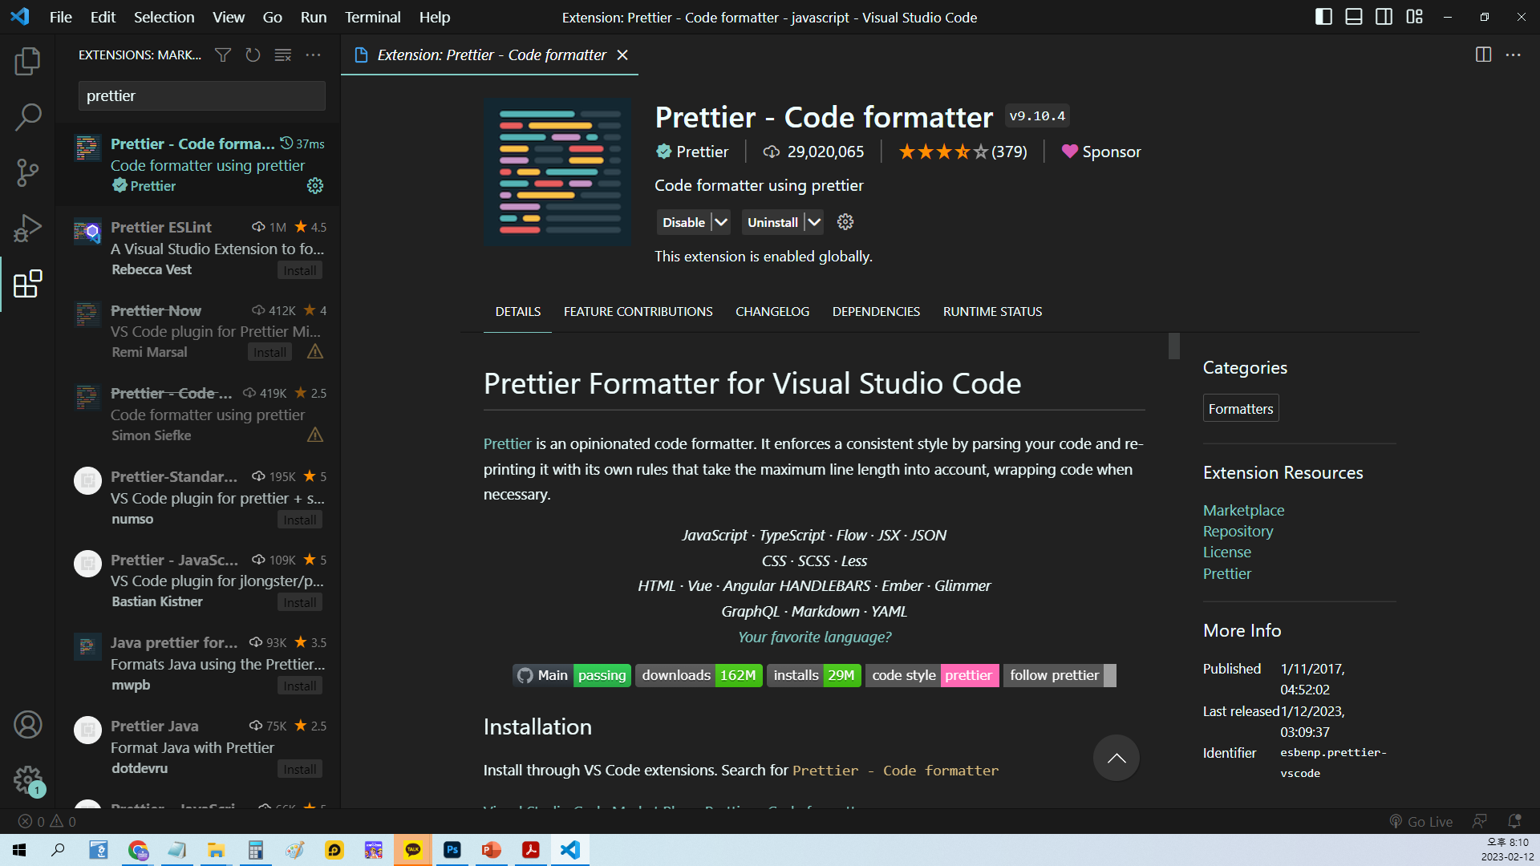Open the Run and Debug view
This screenshot has height=866, width=1540.
27,228
